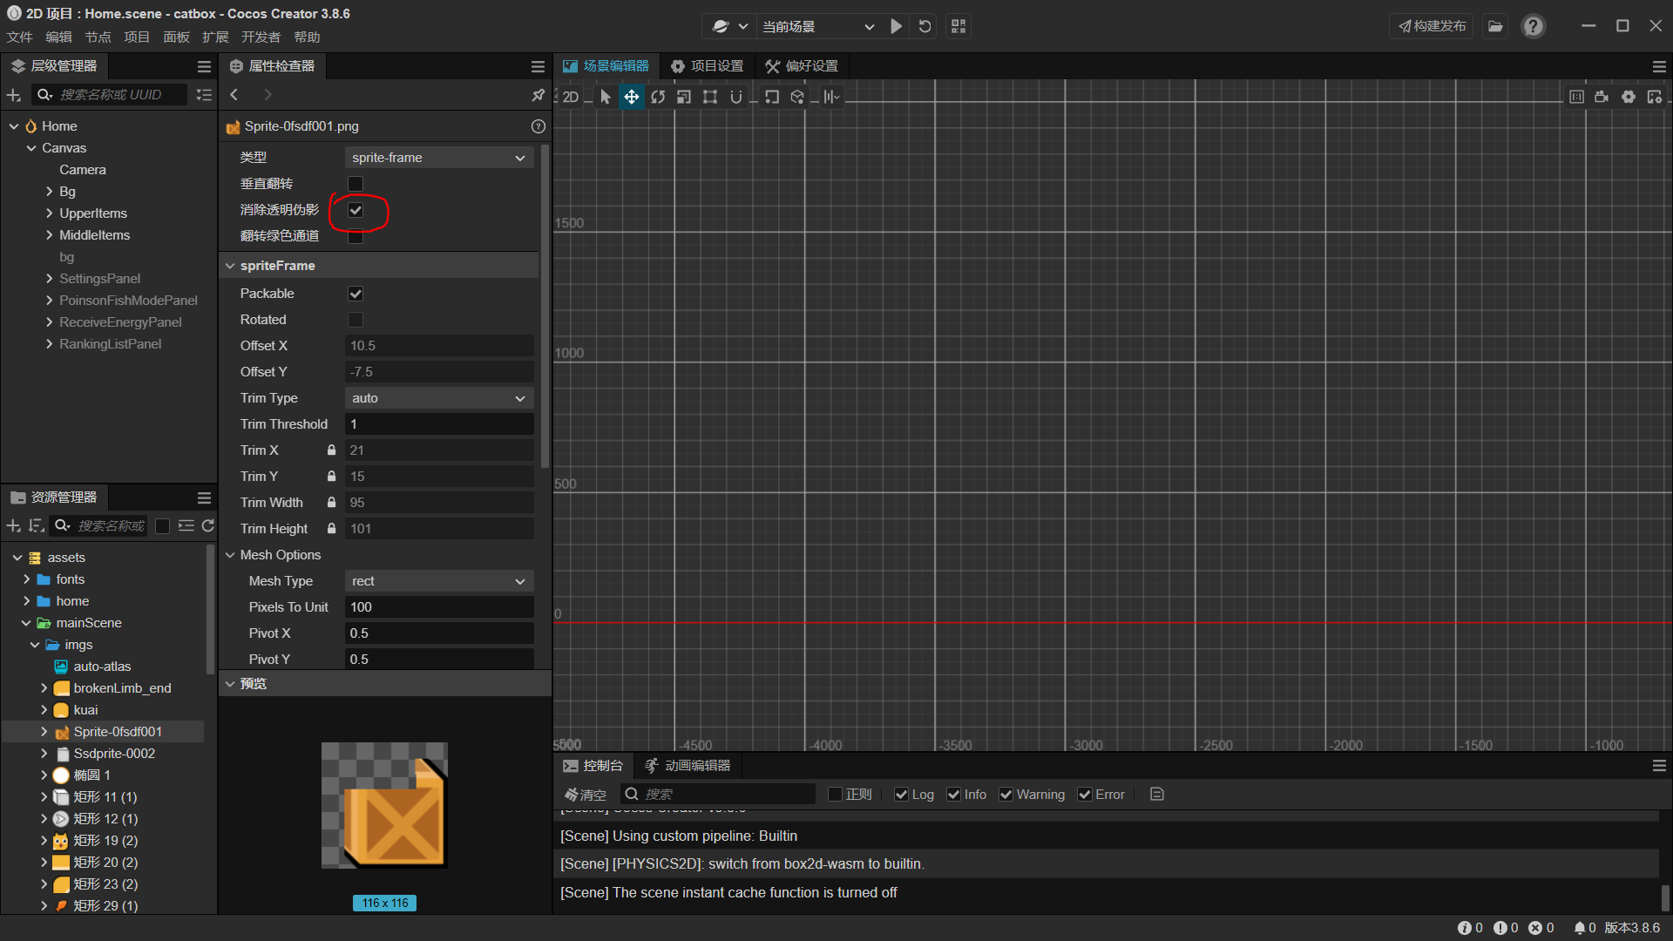1673x941 pixels.
Task: Click the refresh assets icon
Action: (x=207, y=525)
